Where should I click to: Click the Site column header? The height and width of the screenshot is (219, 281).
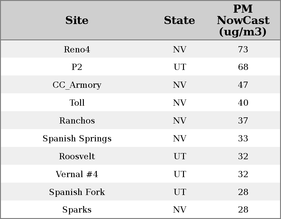77,21
